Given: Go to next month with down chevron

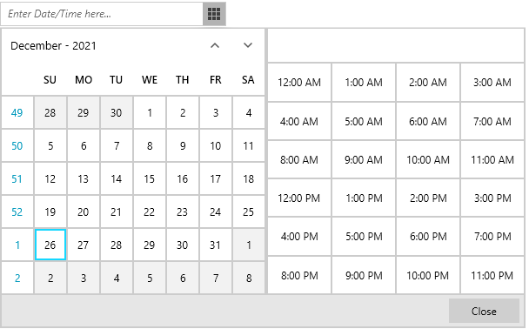Looking at the screenshot, I should click(x=248, y=45).
